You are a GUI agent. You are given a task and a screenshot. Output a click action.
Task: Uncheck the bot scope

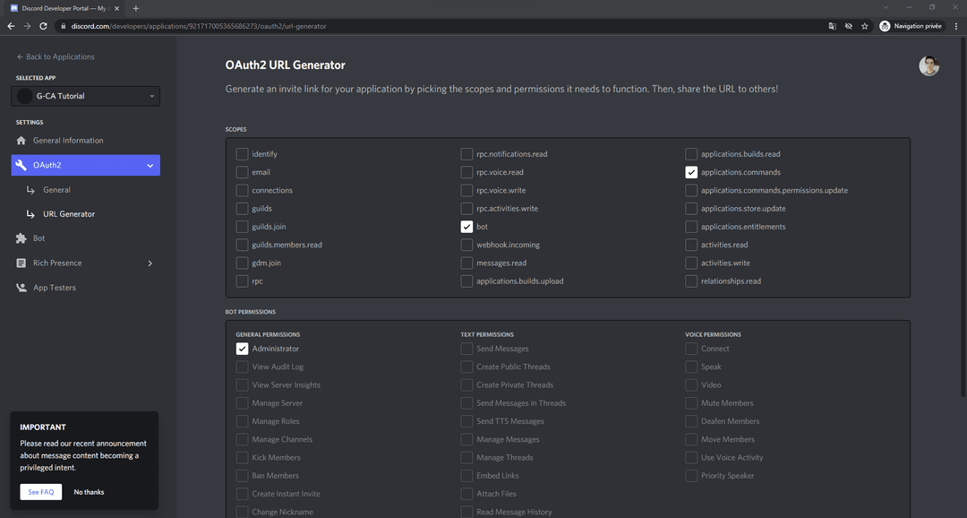466,227
